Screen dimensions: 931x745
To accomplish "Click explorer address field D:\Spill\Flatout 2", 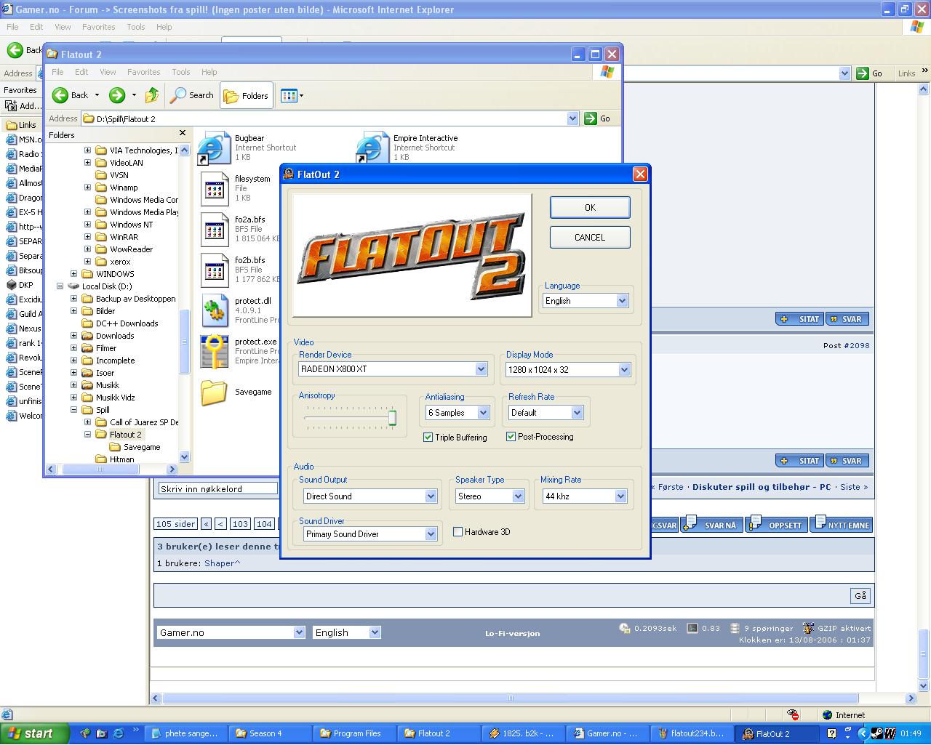I will 330,118.
